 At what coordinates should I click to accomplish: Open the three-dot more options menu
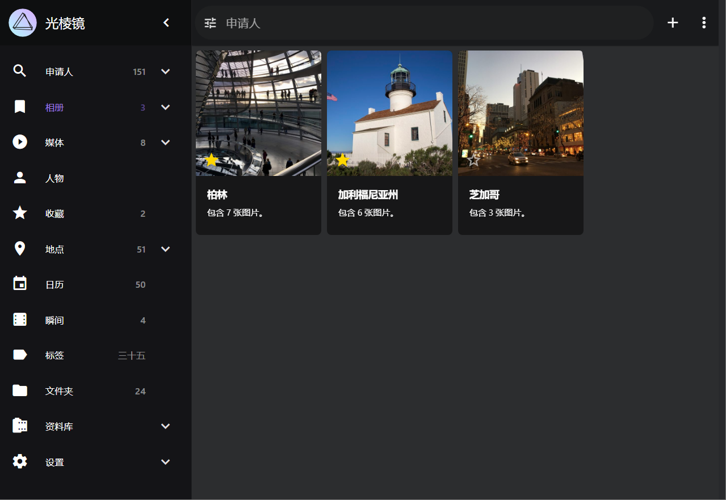tap(704, 23)
